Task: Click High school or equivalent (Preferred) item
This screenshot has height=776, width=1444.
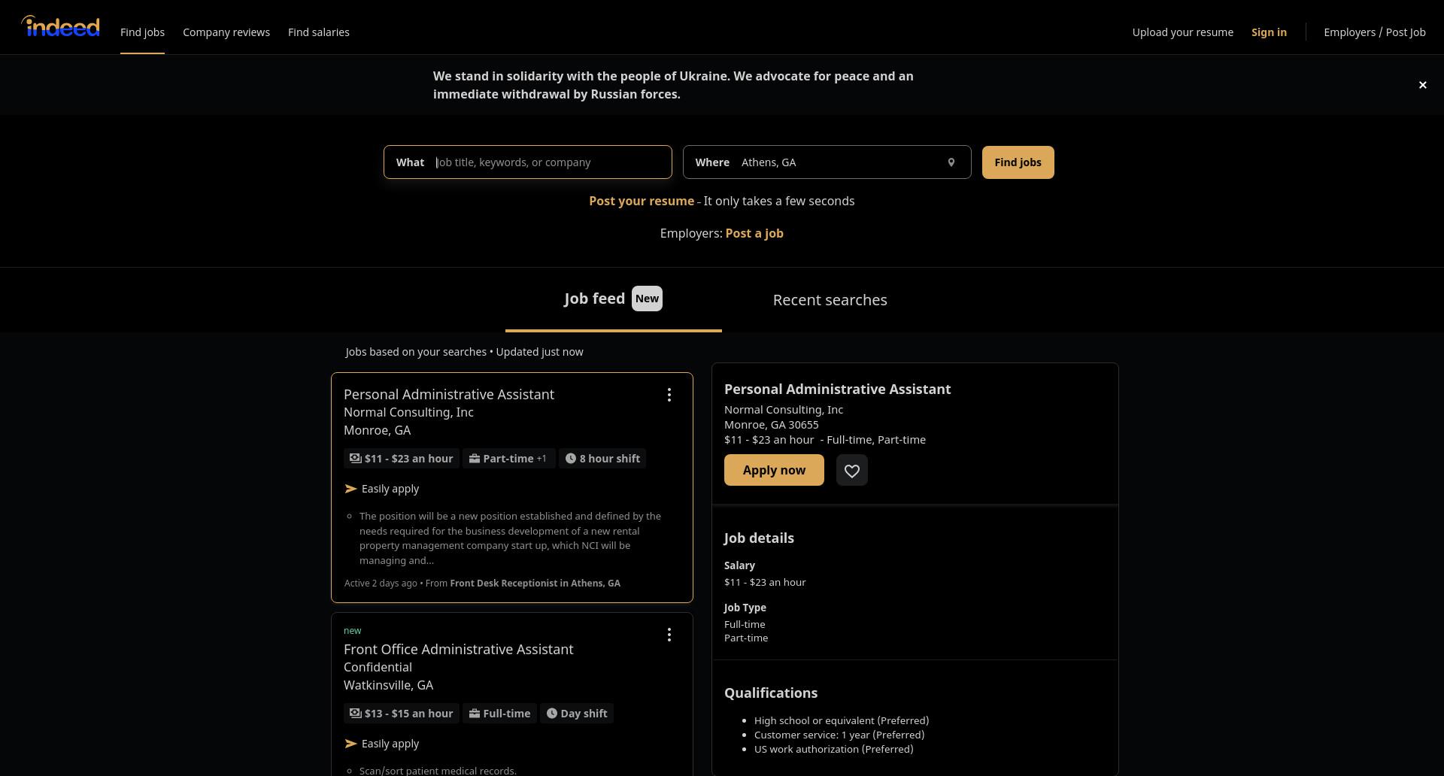Action: 842,721
